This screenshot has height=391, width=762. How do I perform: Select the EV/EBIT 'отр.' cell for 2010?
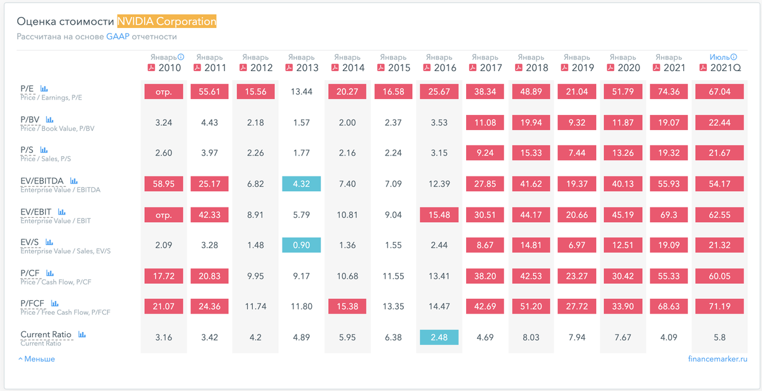164,215
